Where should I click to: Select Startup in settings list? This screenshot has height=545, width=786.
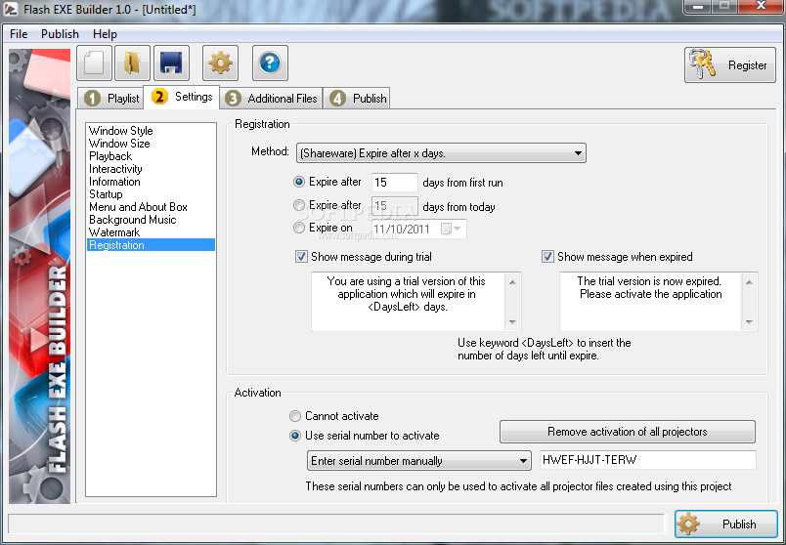(106, 194)
